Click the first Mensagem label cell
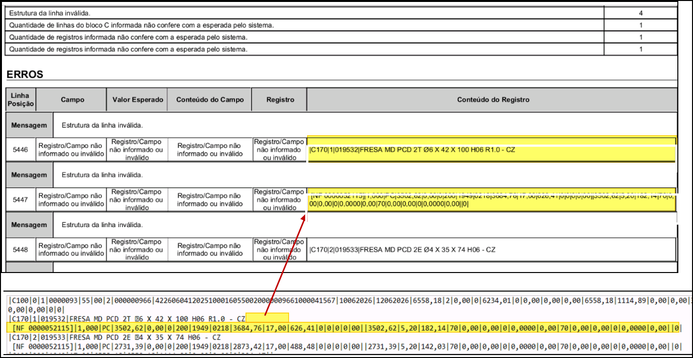This screenshot has height=358, width=693. 29,125
